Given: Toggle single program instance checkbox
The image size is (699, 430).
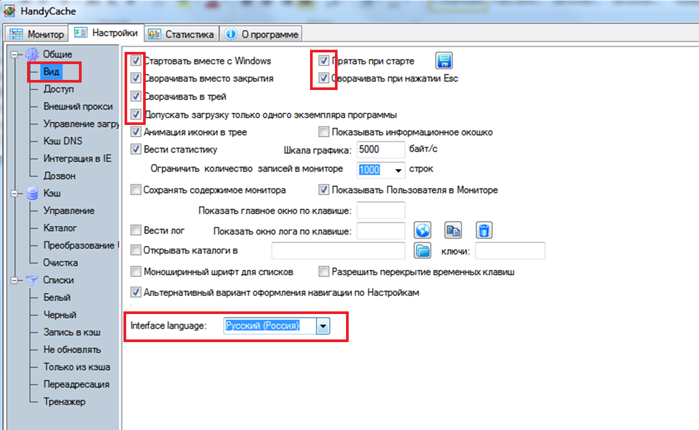Looking at the screenshot, I should pos(136,114).
